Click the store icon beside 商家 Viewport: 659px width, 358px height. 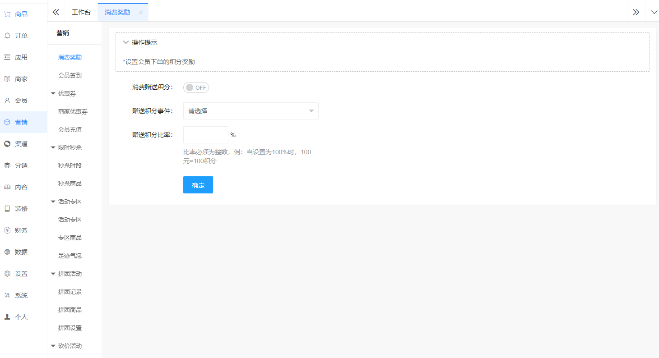7,79
